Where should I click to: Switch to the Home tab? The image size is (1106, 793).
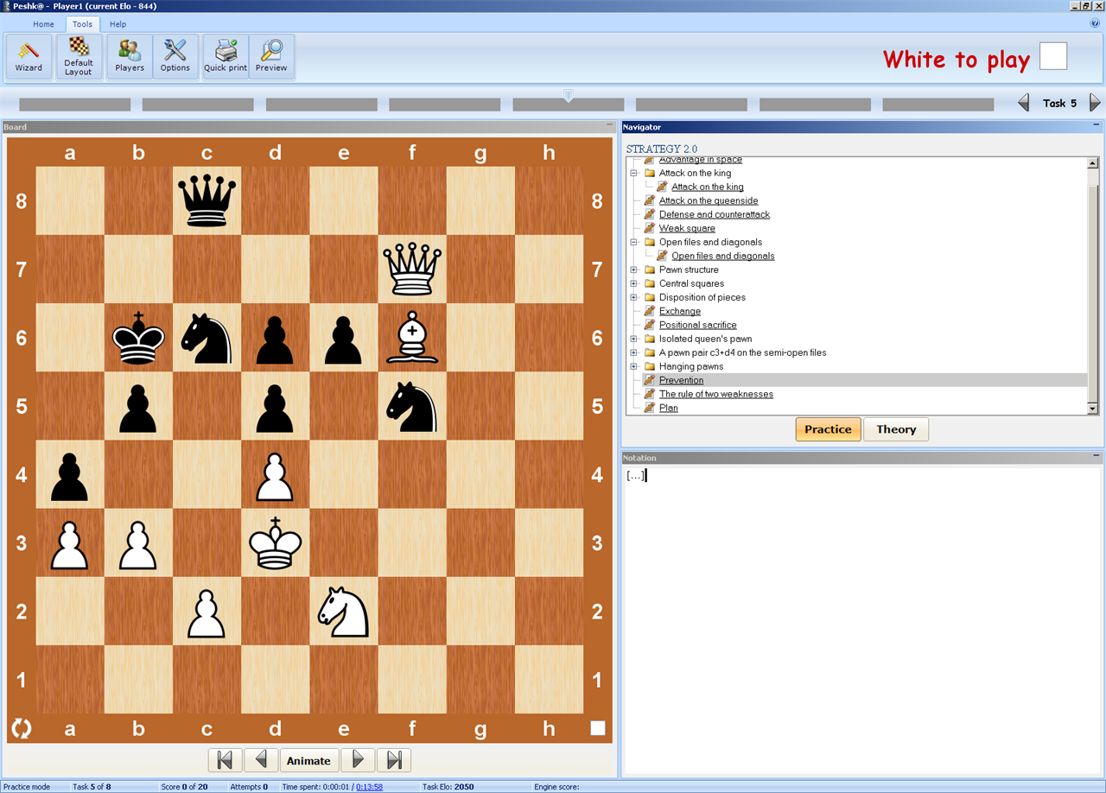(x=43, y=24)
